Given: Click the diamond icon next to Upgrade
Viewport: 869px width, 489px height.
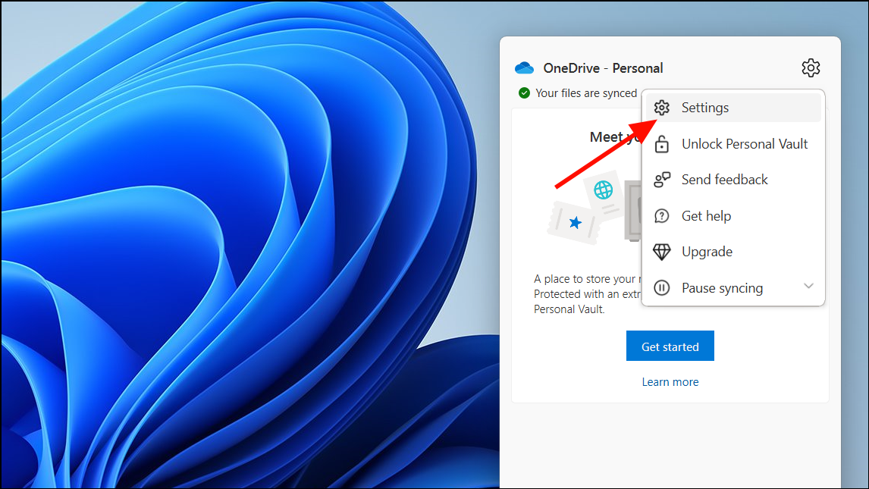Looking at the screenshot, I should click(662, 251).
